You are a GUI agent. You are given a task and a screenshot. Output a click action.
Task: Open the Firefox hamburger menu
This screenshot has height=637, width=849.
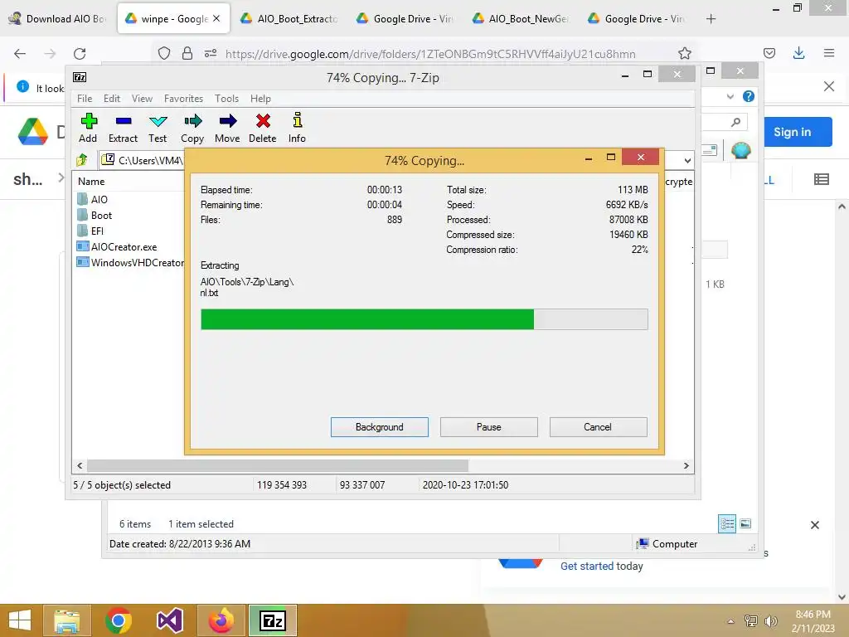coord(828,53)
